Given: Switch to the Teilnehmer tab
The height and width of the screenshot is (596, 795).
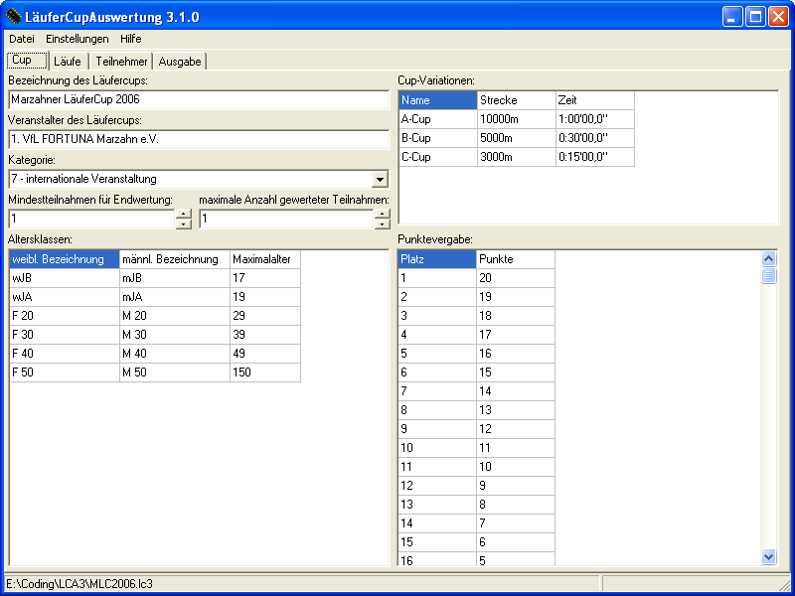Looking at the screenshot, I should click(121, 62).
